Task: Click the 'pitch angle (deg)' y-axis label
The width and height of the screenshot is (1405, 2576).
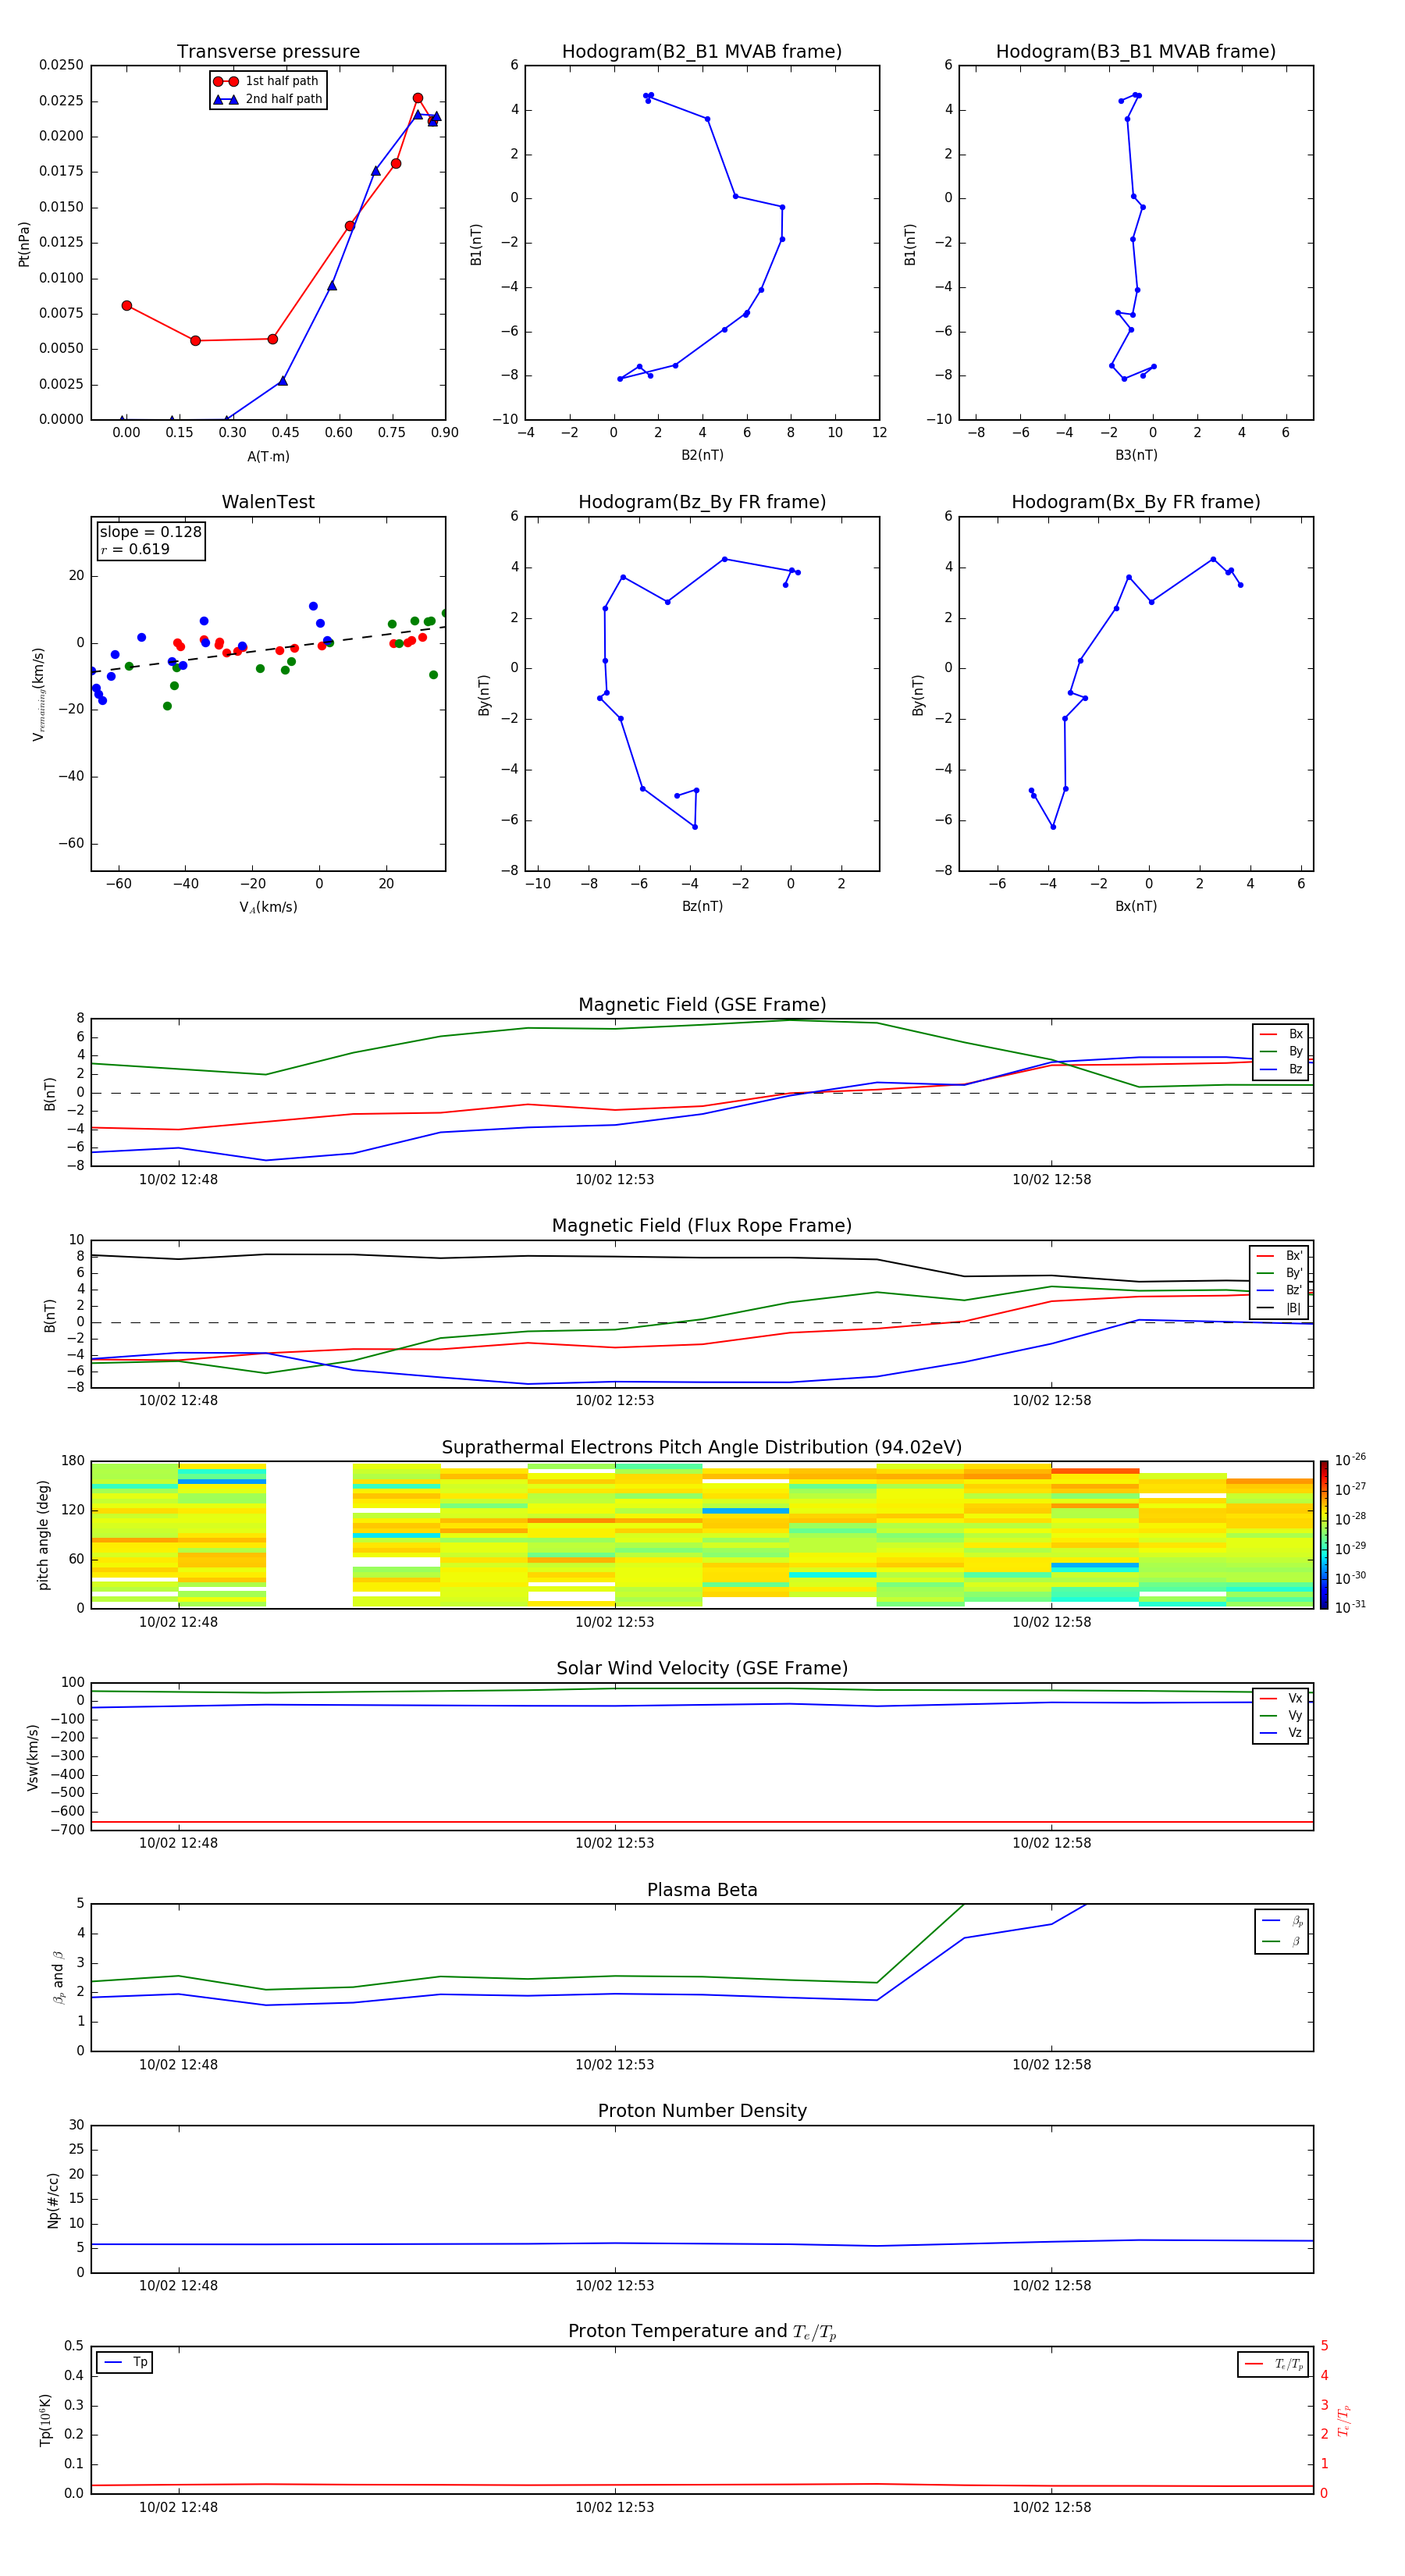Action: (x=43, y=1535)
